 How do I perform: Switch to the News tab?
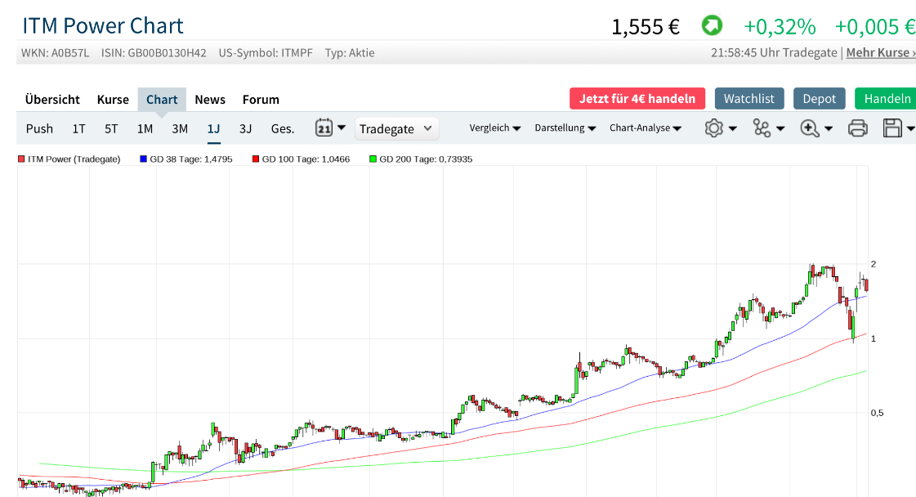[210, 100]
